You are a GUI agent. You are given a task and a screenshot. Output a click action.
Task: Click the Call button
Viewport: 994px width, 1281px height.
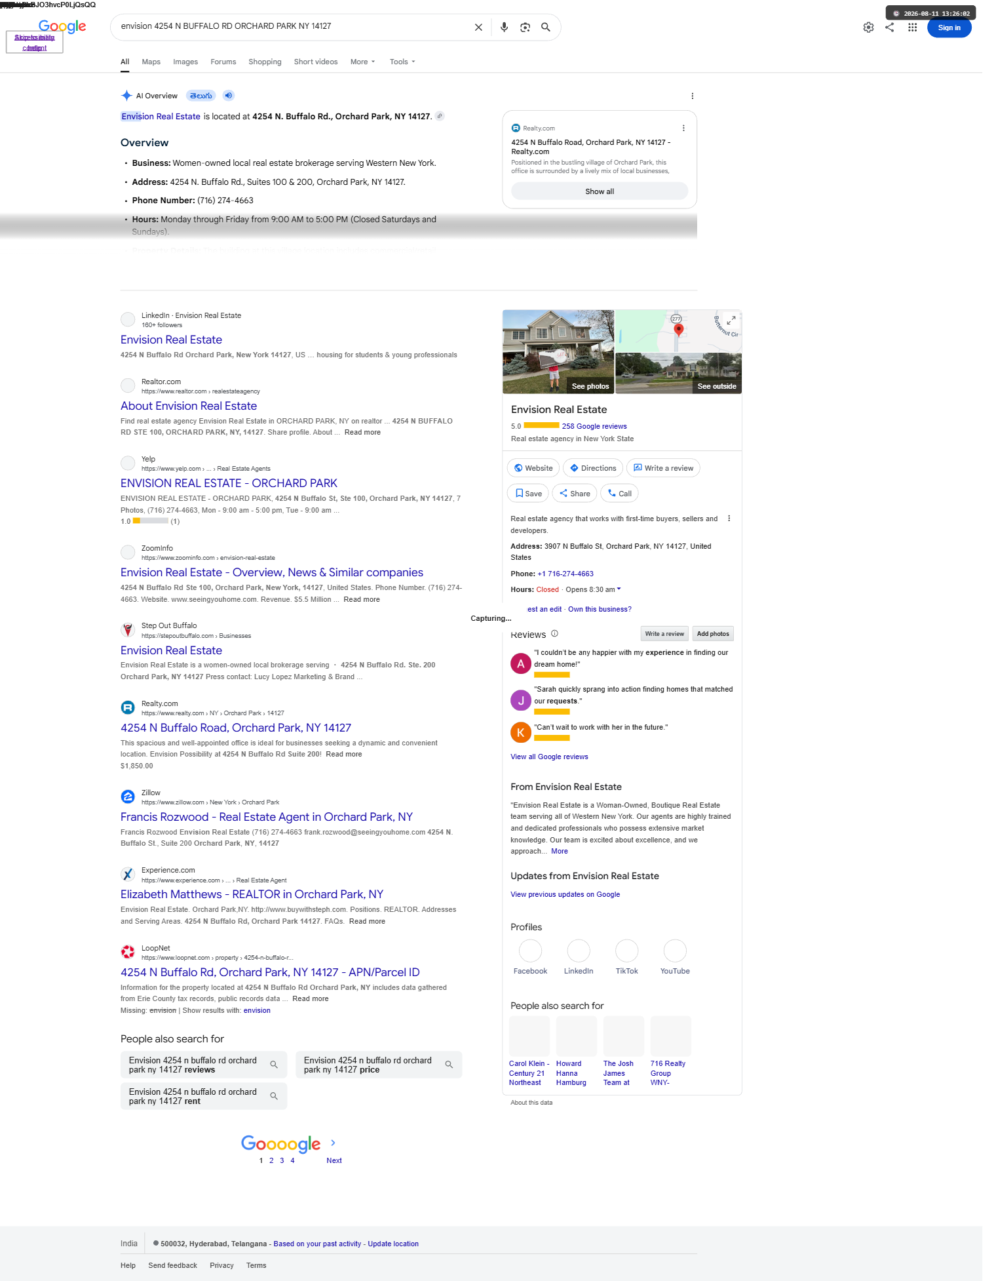[619, 494]
